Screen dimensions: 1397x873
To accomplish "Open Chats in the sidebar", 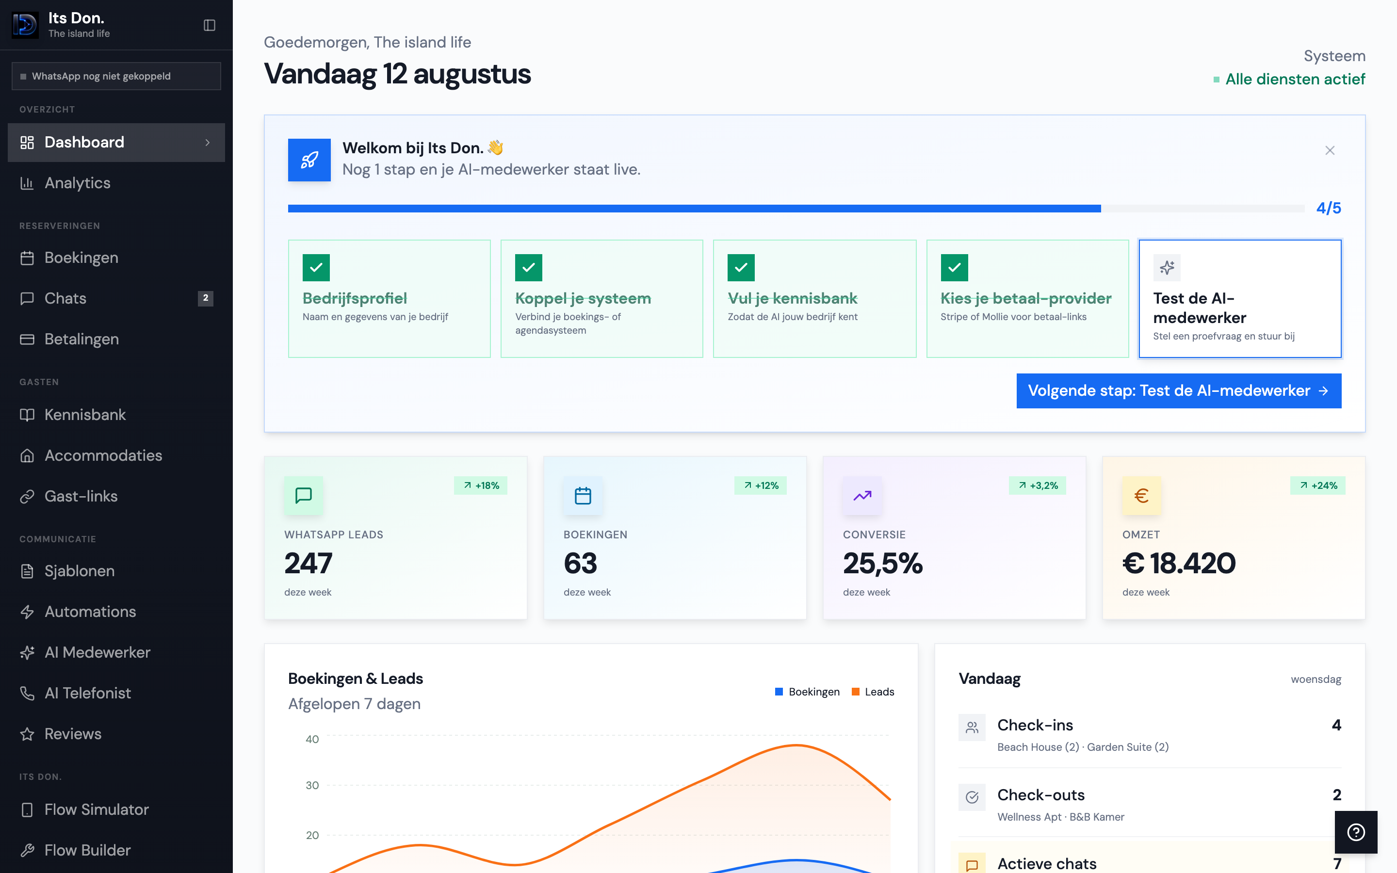I will [x=116, y=298].
